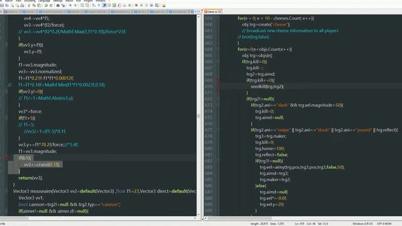This screenshot has height=226, width=402.
Task: Click the Save All toolbar icon
Action: click(x=7, y=6)
